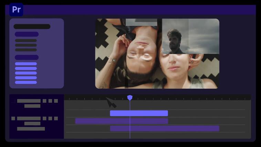Click the blue playhead marker on timeline ruler
This screenshot has width=261, height=147.
(130, 98)
